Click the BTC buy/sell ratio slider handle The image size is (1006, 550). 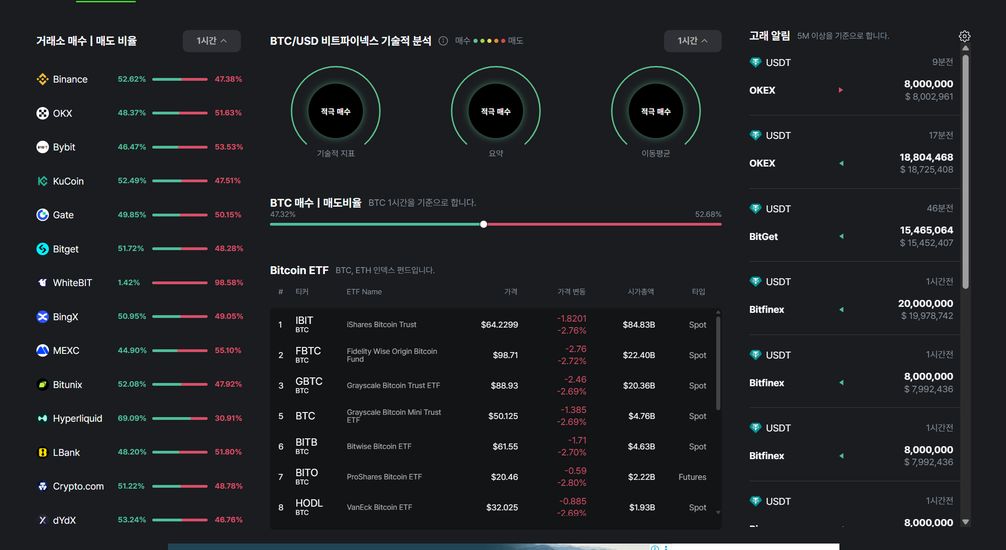click(x=483, y=224)
